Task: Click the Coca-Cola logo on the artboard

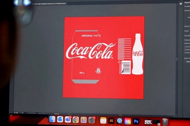Action: (x=90, y=51)
